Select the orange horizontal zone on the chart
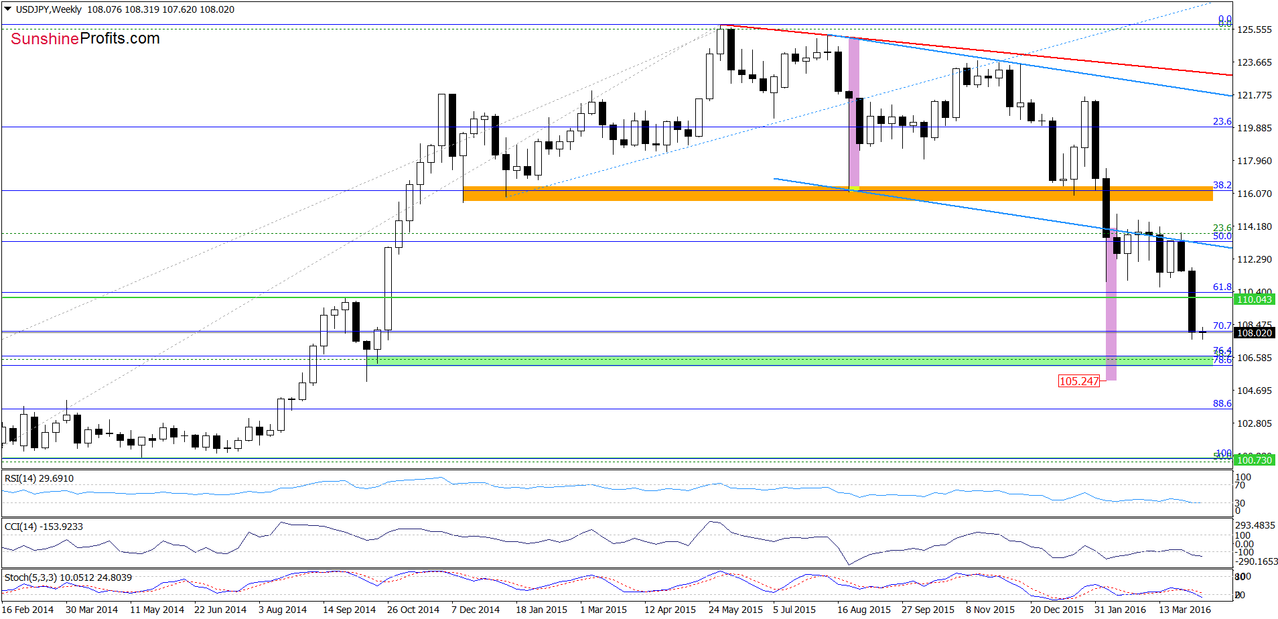The image size is (1278, 619). pyautogui.click(x=838, y=194)
